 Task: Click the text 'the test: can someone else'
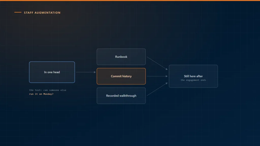point(47,90)
